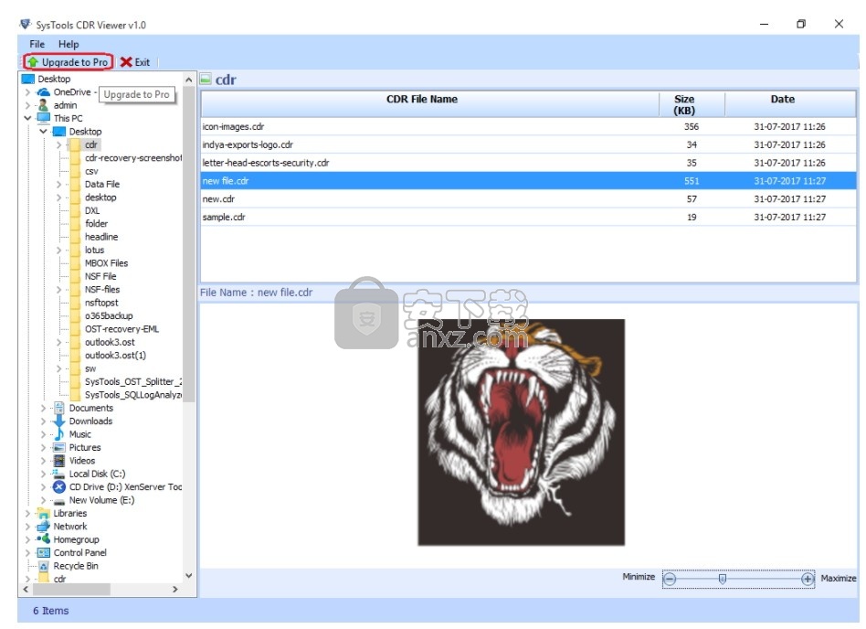The image size is (866, 629).
Task: Click the New Volume (E:) drive icon
Action: (x=59, y=501)
